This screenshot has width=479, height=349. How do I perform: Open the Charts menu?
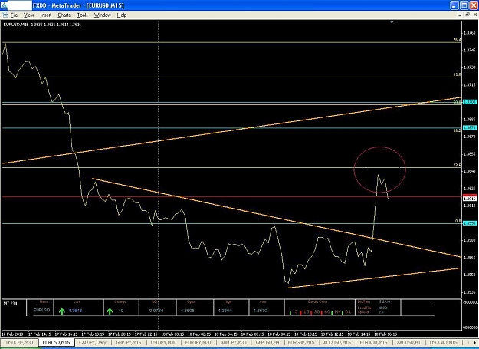pos(64,15)
